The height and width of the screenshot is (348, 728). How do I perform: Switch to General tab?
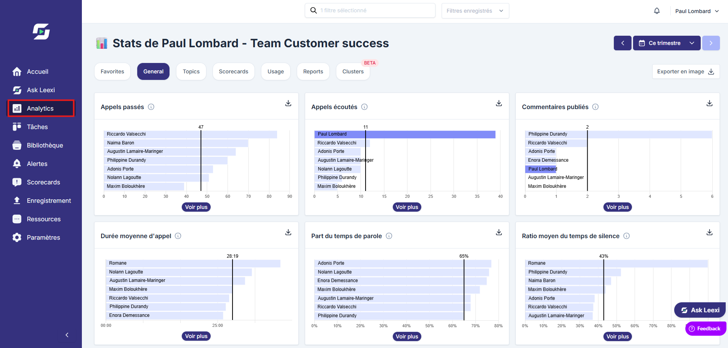click(x=153, y=71)
